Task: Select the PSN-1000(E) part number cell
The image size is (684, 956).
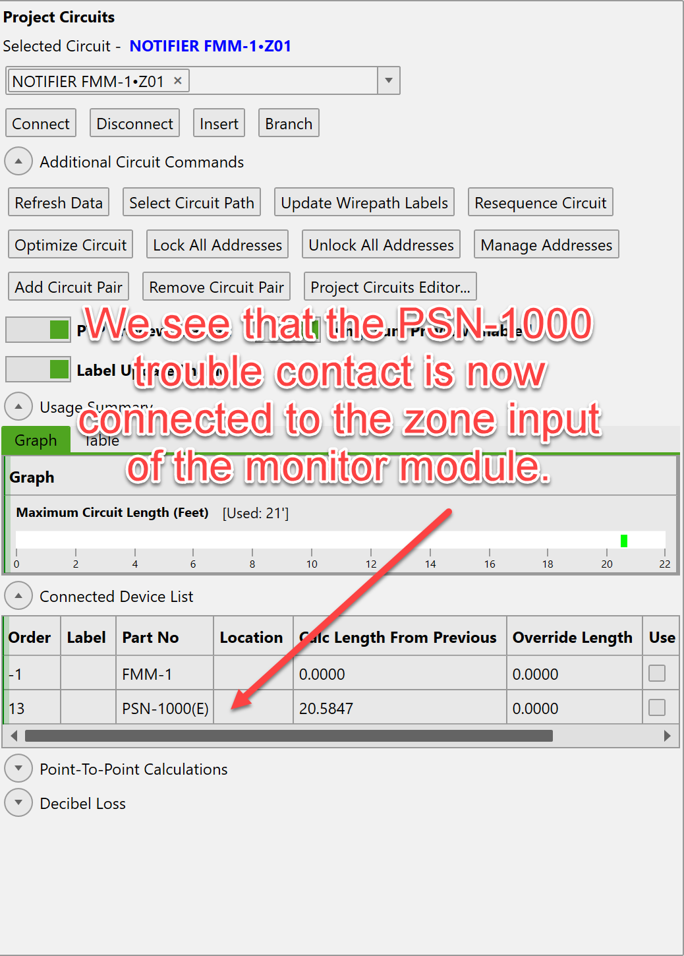Action: [x=165, y=708]
